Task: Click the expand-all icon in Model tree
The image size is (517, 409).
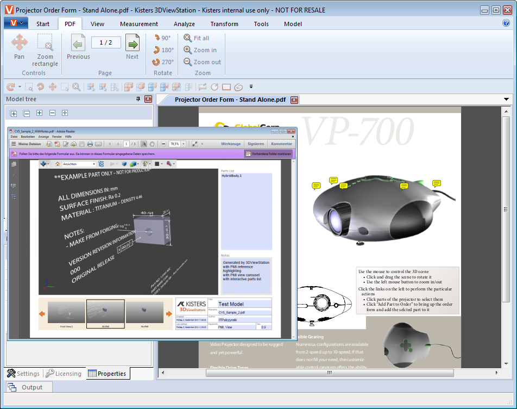Action: (14, 113)
